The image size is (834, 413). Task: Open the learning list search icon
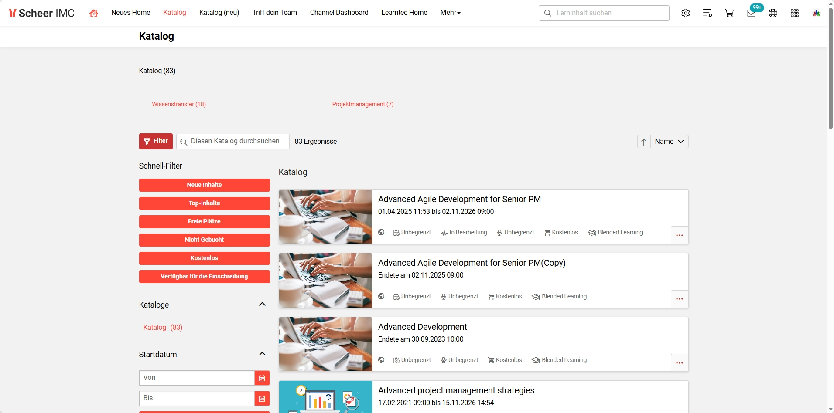tap(708, 13)
